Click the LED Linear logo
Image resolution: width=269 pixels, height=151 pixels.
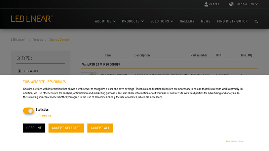(x=32, y=19)
